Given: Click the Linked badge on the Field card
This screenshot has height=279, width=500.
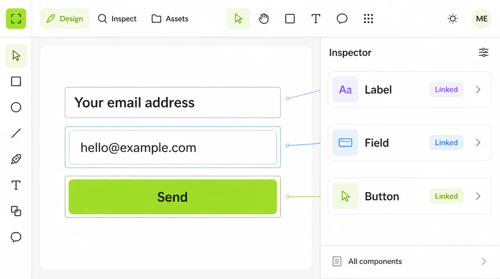Looking at the screenshot, I should pyautogui.click(x=446, y=142).
